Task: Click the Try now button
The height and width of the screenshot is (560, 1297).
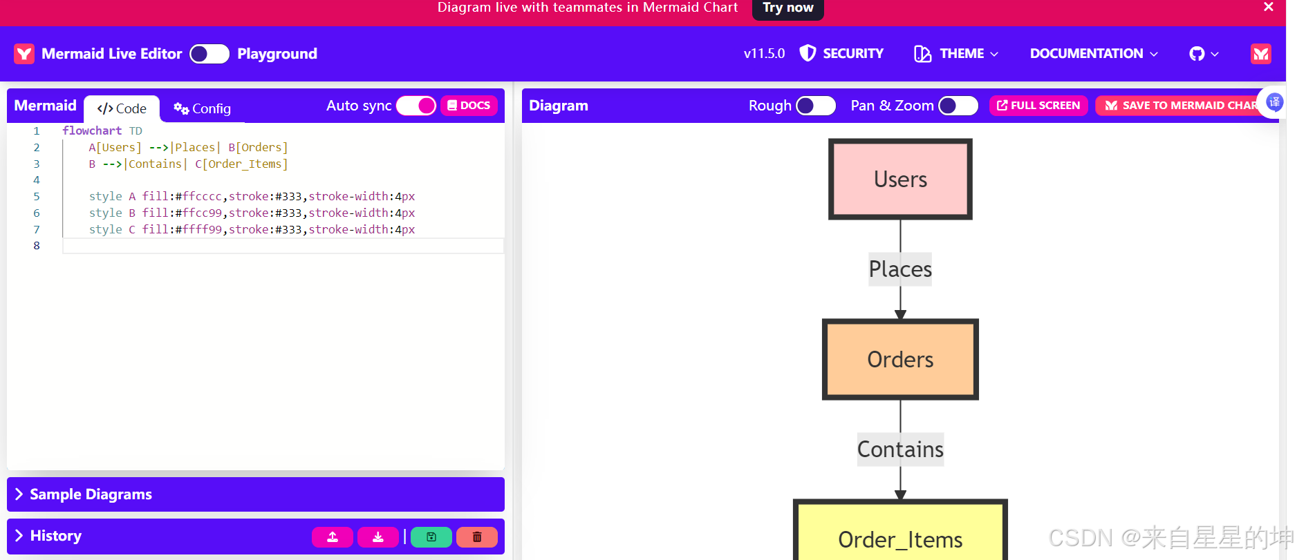Action: (788, 8)
